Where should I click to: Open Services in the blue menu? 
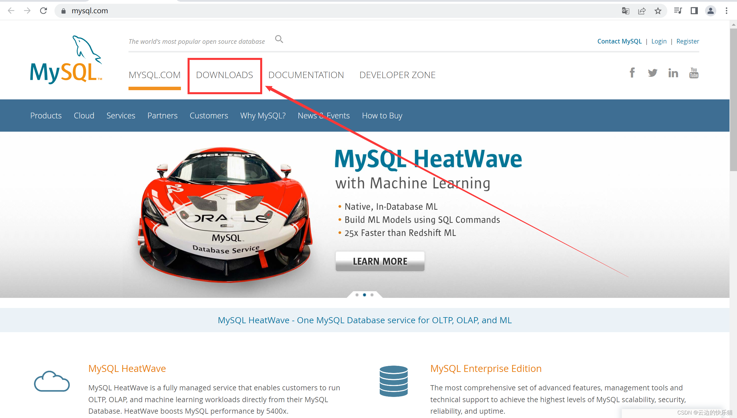click(x=121, y=116)
